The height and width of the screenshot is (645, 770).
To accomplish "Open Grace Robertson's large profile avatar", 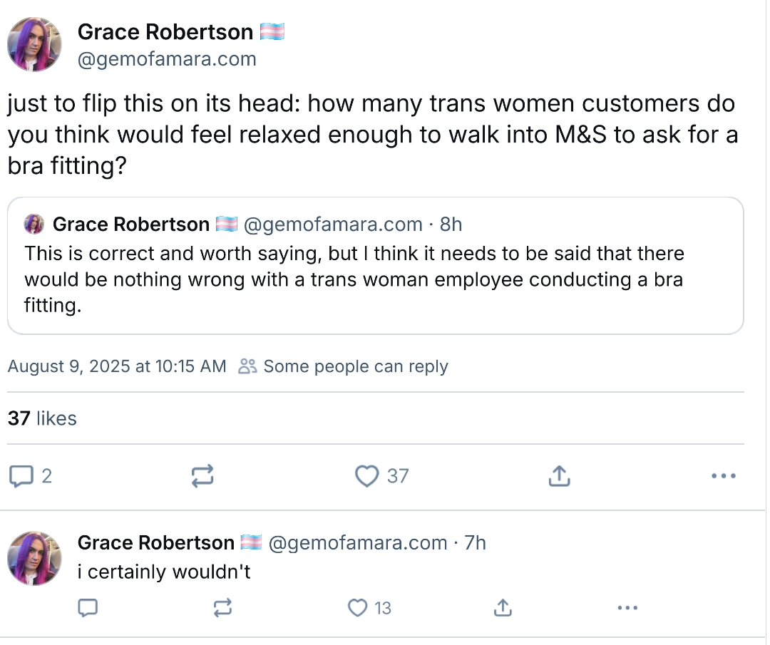I will pyautogui.click(x=34, y=45).
